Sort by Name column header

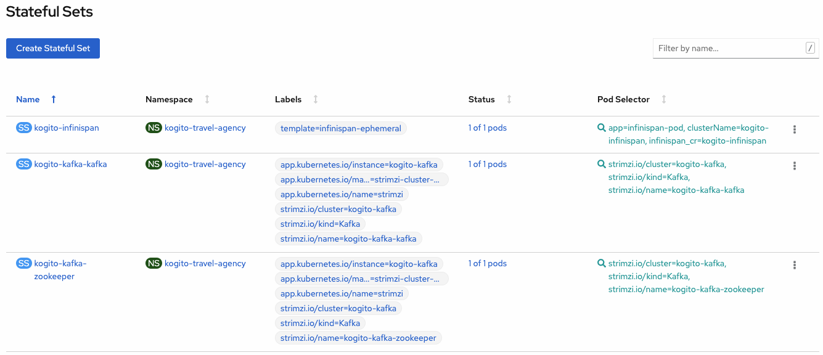(x=28, y=99)
